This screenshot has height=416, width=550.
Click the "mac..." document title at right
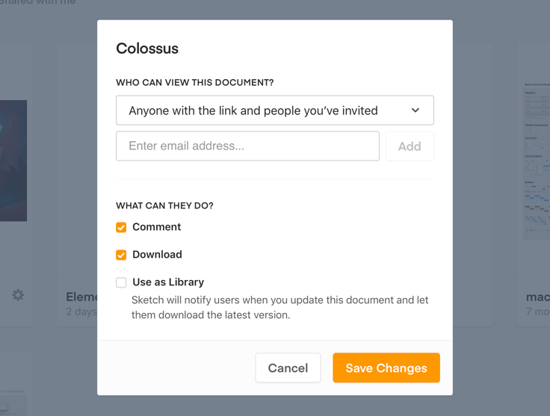tap(537, 297)
